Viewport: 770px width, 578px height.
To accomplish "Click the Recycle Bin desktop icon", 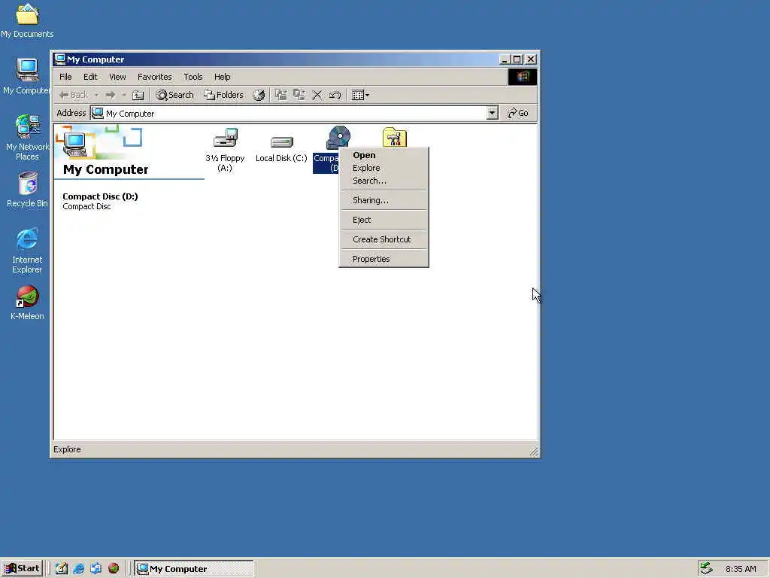I will point(27,190).
